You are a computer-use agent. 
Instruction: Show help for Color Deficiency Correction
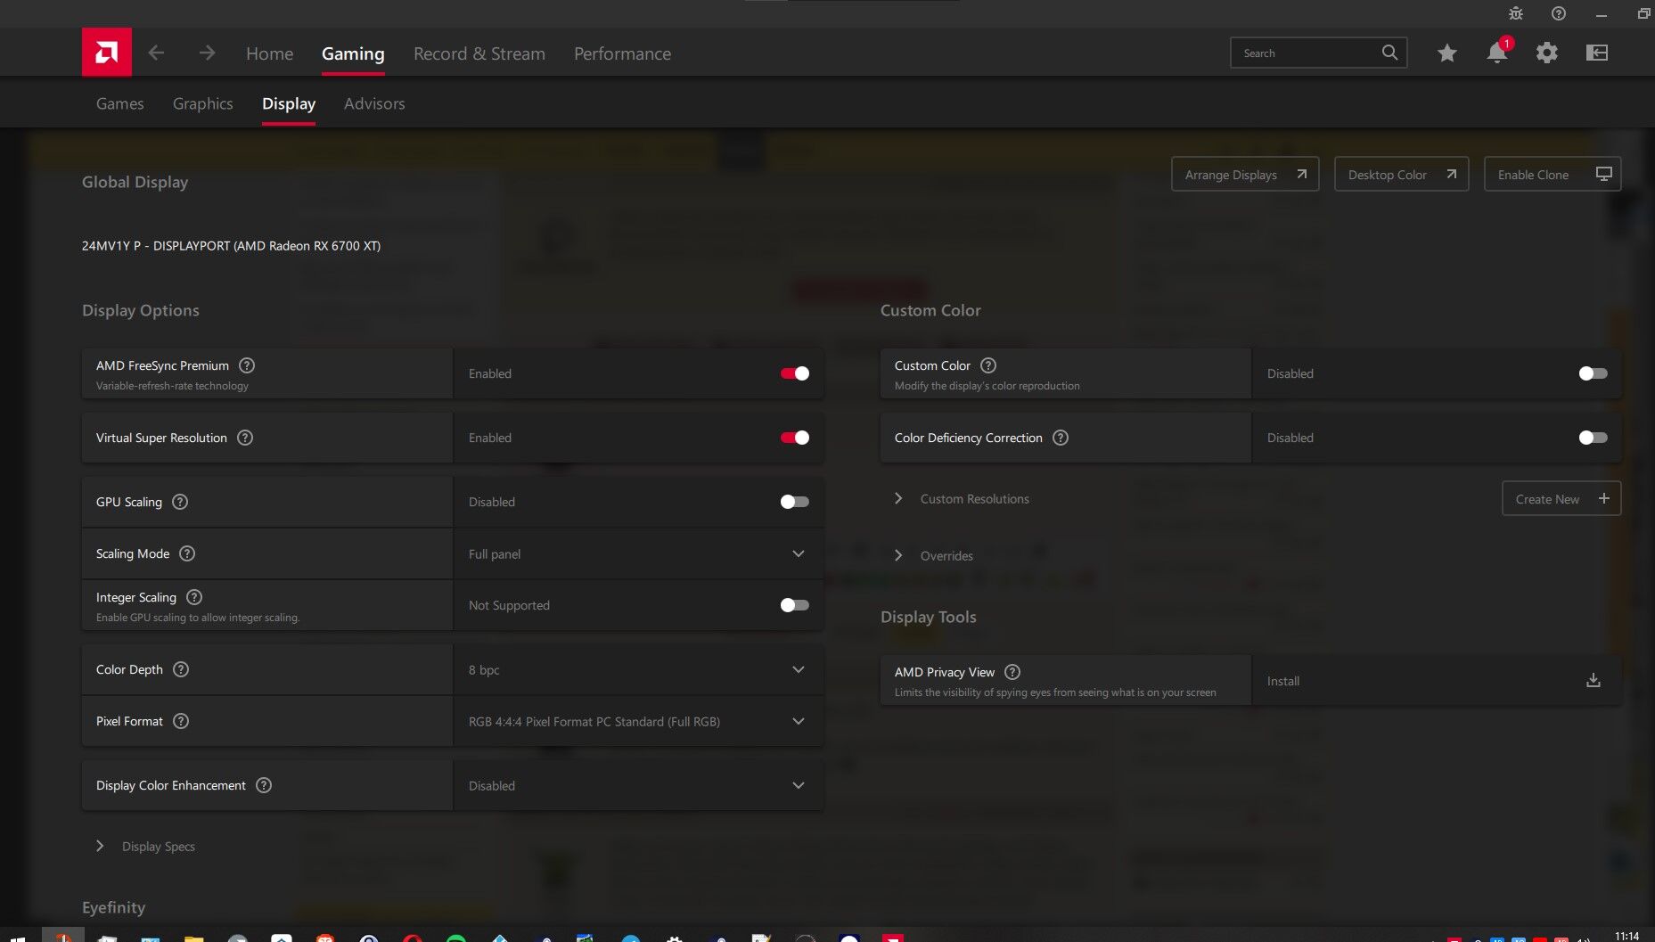coord(1061,438)
